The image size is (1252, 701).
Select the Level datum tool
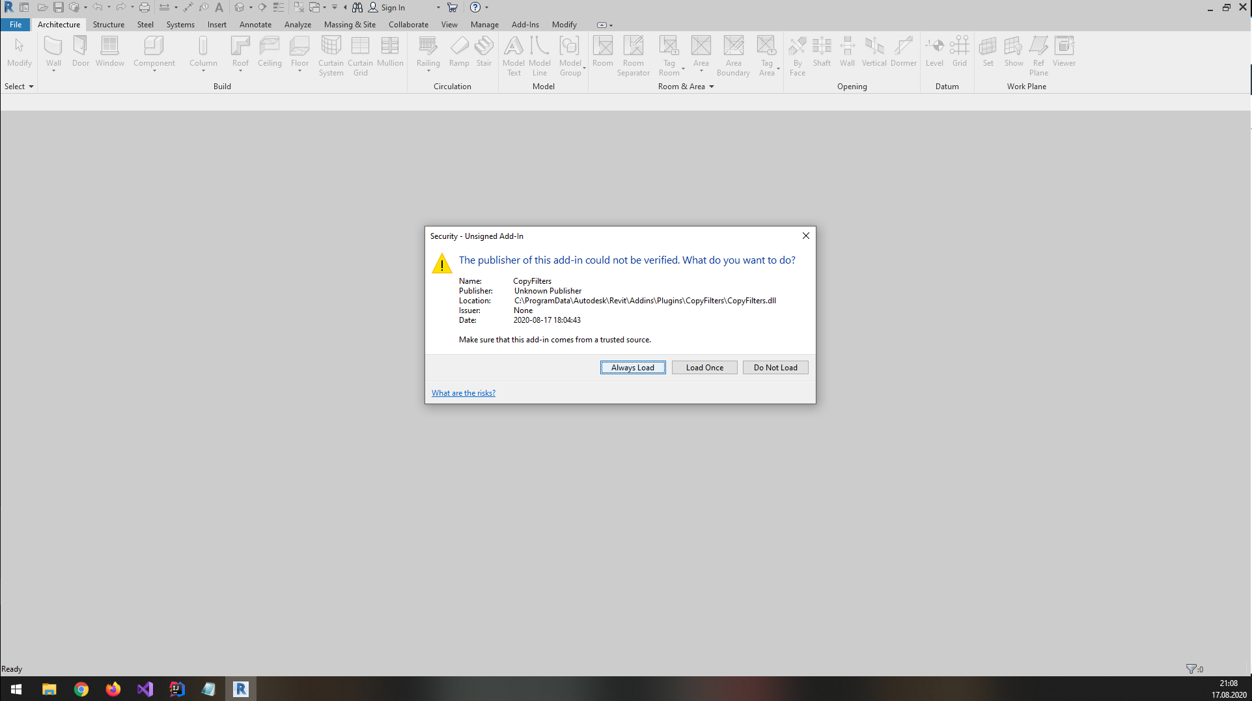pos(934,52)
